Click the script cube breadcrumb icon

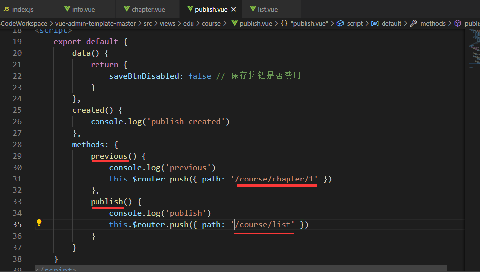pyautogui.click(x=340, y=23)
